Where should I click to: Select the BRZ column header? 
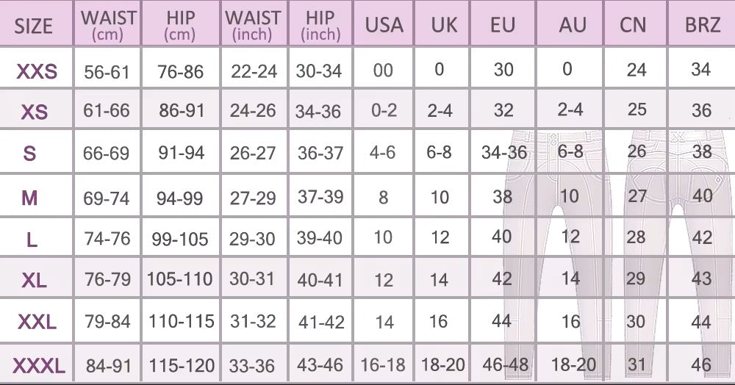coord(701,26)
